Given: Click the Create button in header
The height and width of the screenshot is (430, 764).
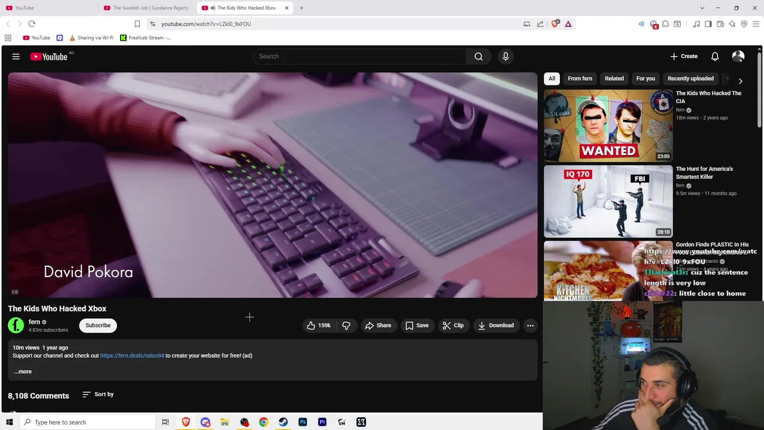Looking at the screenshot, I should [x=683, y=56].
